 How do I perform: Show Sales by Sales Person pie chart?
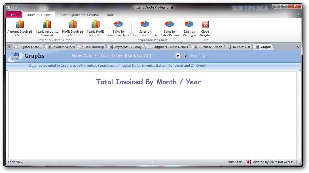[170, 29]
